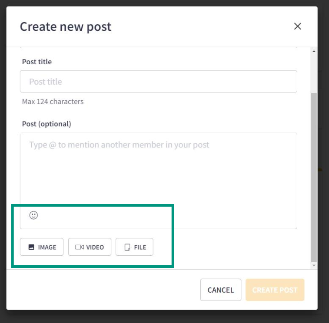Click the scrollbar track above the thumb
The width and height of the screenshot is (329, 323).
click(314, 73)
